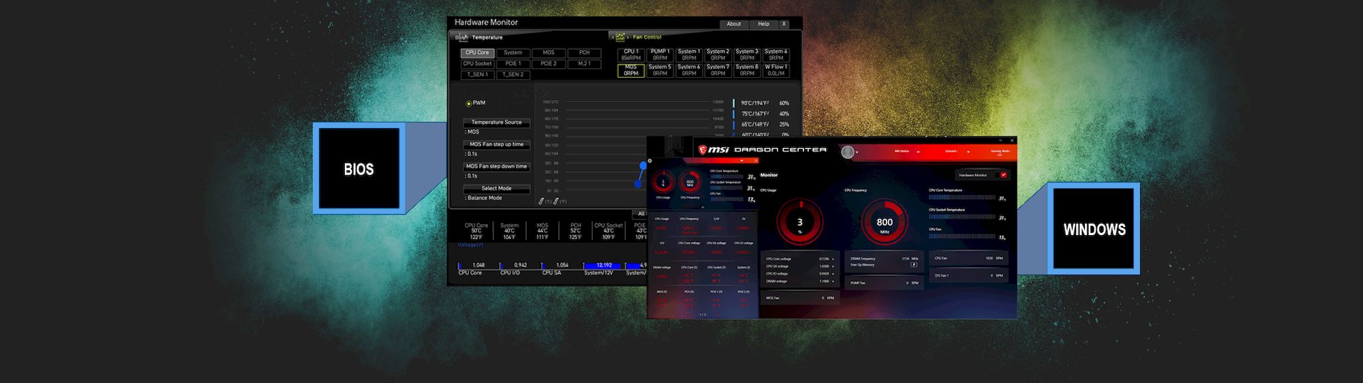Click the CPU Usage gauge showing 3%
This screenshot has width=1363, height=383.
tap(800, 222)
